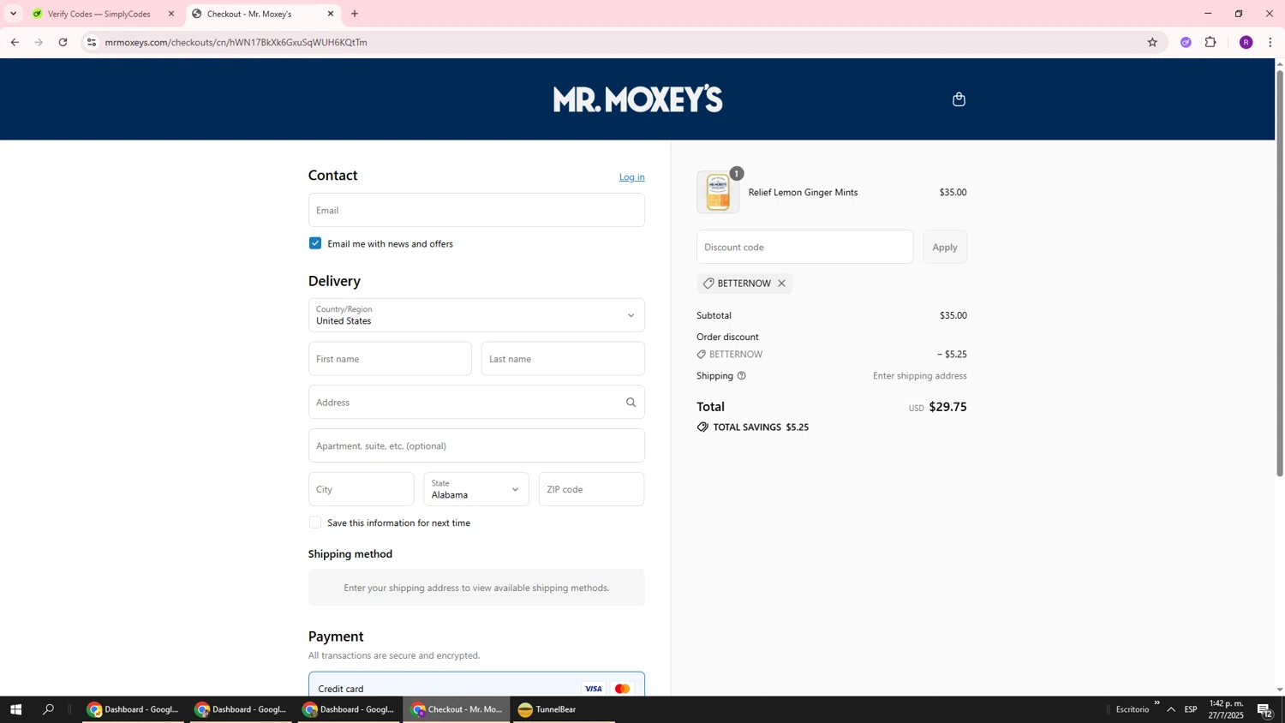
Task: Click the Relief Lemon Ginger Mints thumbnail
Action: (x=718, y=192)
